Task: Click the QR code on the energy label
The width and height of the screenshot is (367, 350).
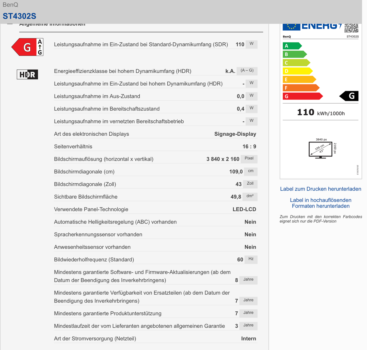Action: click(x=352, y=28)
